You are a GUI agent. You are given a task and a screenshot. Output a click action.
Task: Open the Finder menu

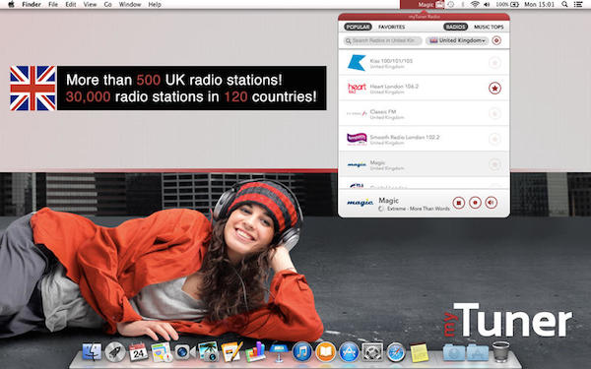coord(32,5)
